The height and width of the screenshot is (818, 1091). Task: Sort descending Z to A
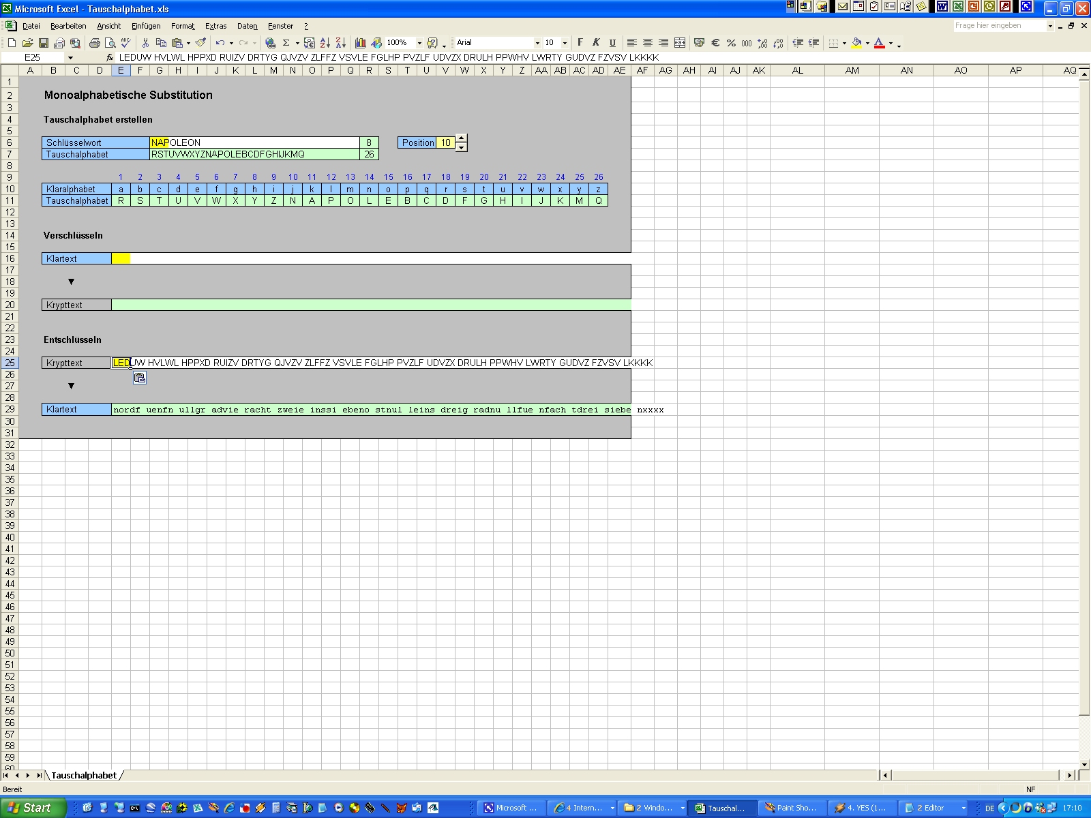[x=341, y=43]
